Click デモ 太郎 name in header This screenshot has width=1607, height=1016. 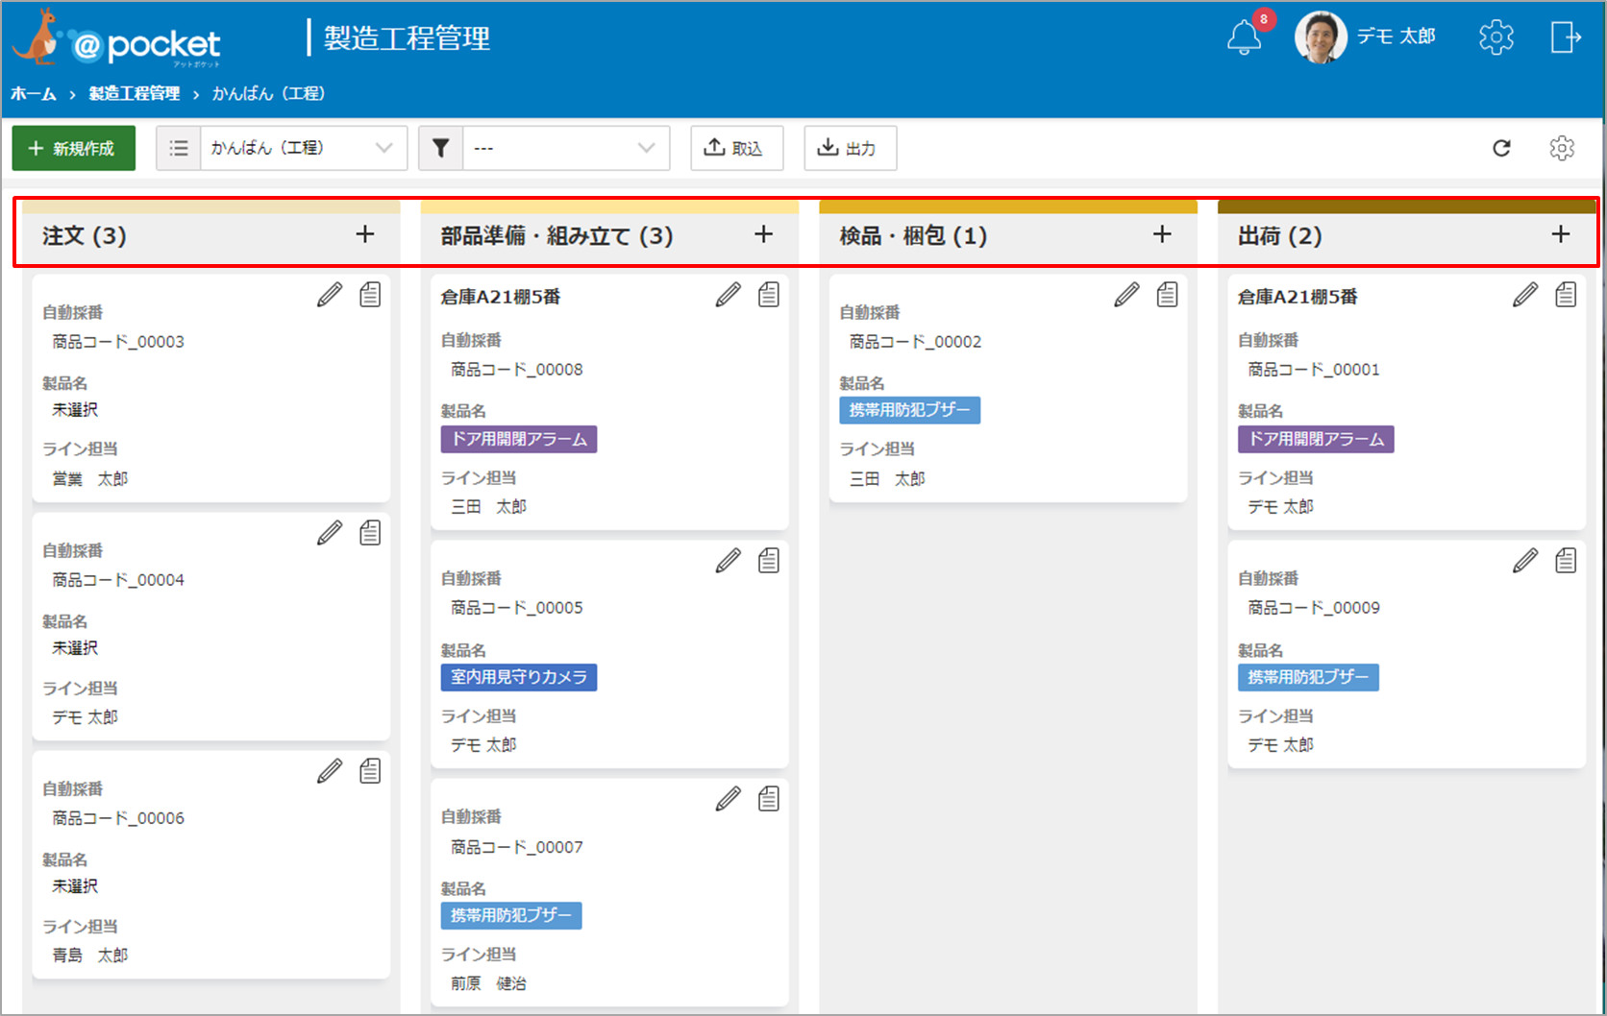click(1396, 36)
